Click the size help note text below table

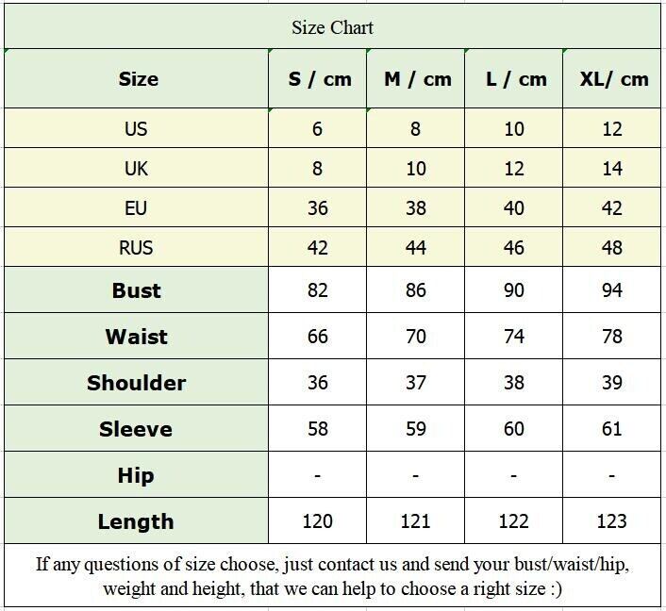point(332,577)
